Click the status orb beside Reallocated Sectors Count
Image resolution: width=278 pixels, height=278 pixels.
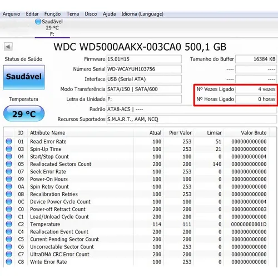tap(9, 164)
